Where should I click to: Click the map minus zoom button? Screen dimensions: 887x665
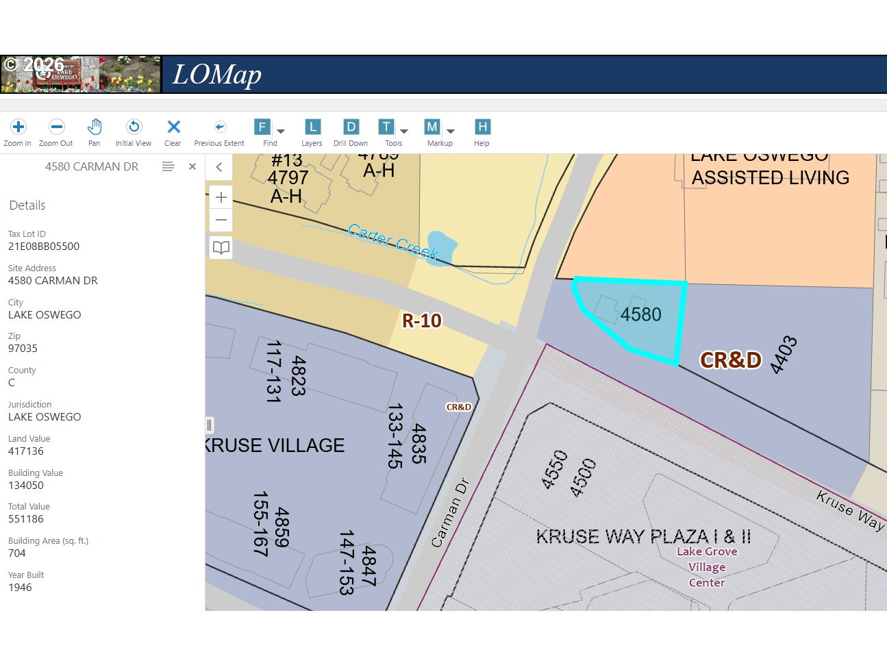[221, 221]
